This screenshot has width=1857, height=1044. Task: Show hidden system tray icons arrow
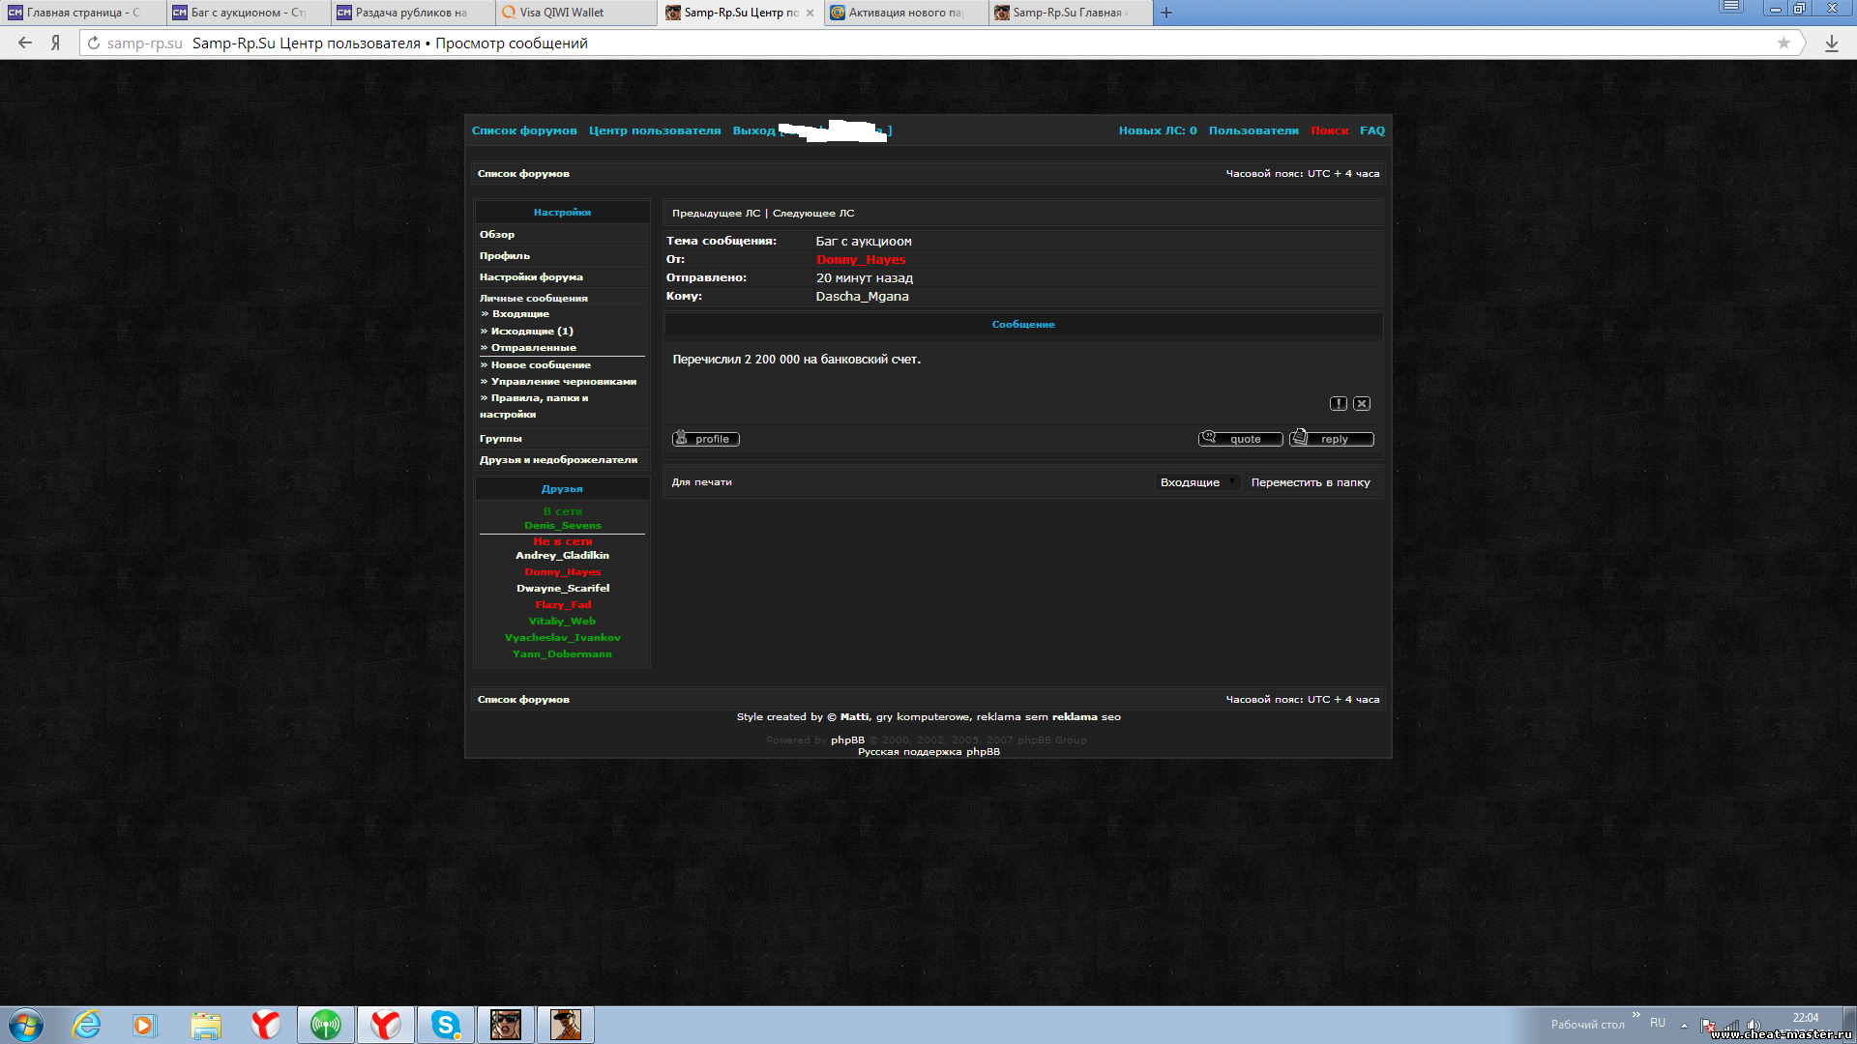[1684, 1025]
